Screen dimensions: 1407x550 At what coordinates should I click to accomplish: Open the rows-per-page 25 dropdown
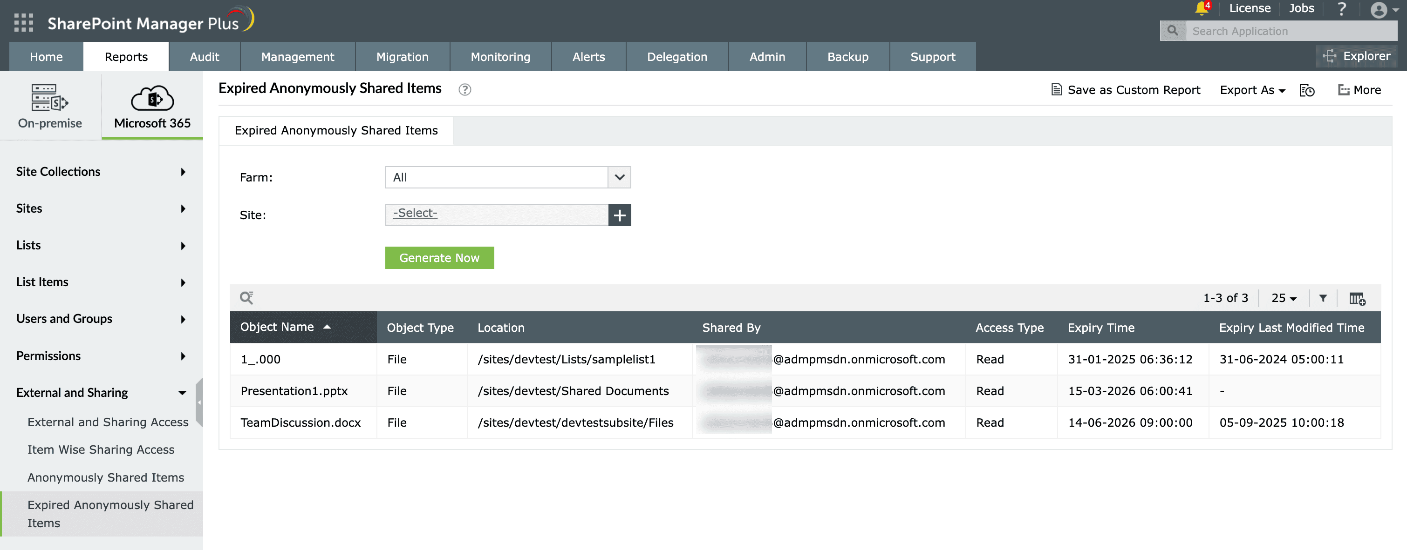1284,298
